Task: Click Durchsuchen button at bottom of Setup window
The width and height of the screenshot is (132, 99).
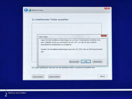Action: [38, 77]
